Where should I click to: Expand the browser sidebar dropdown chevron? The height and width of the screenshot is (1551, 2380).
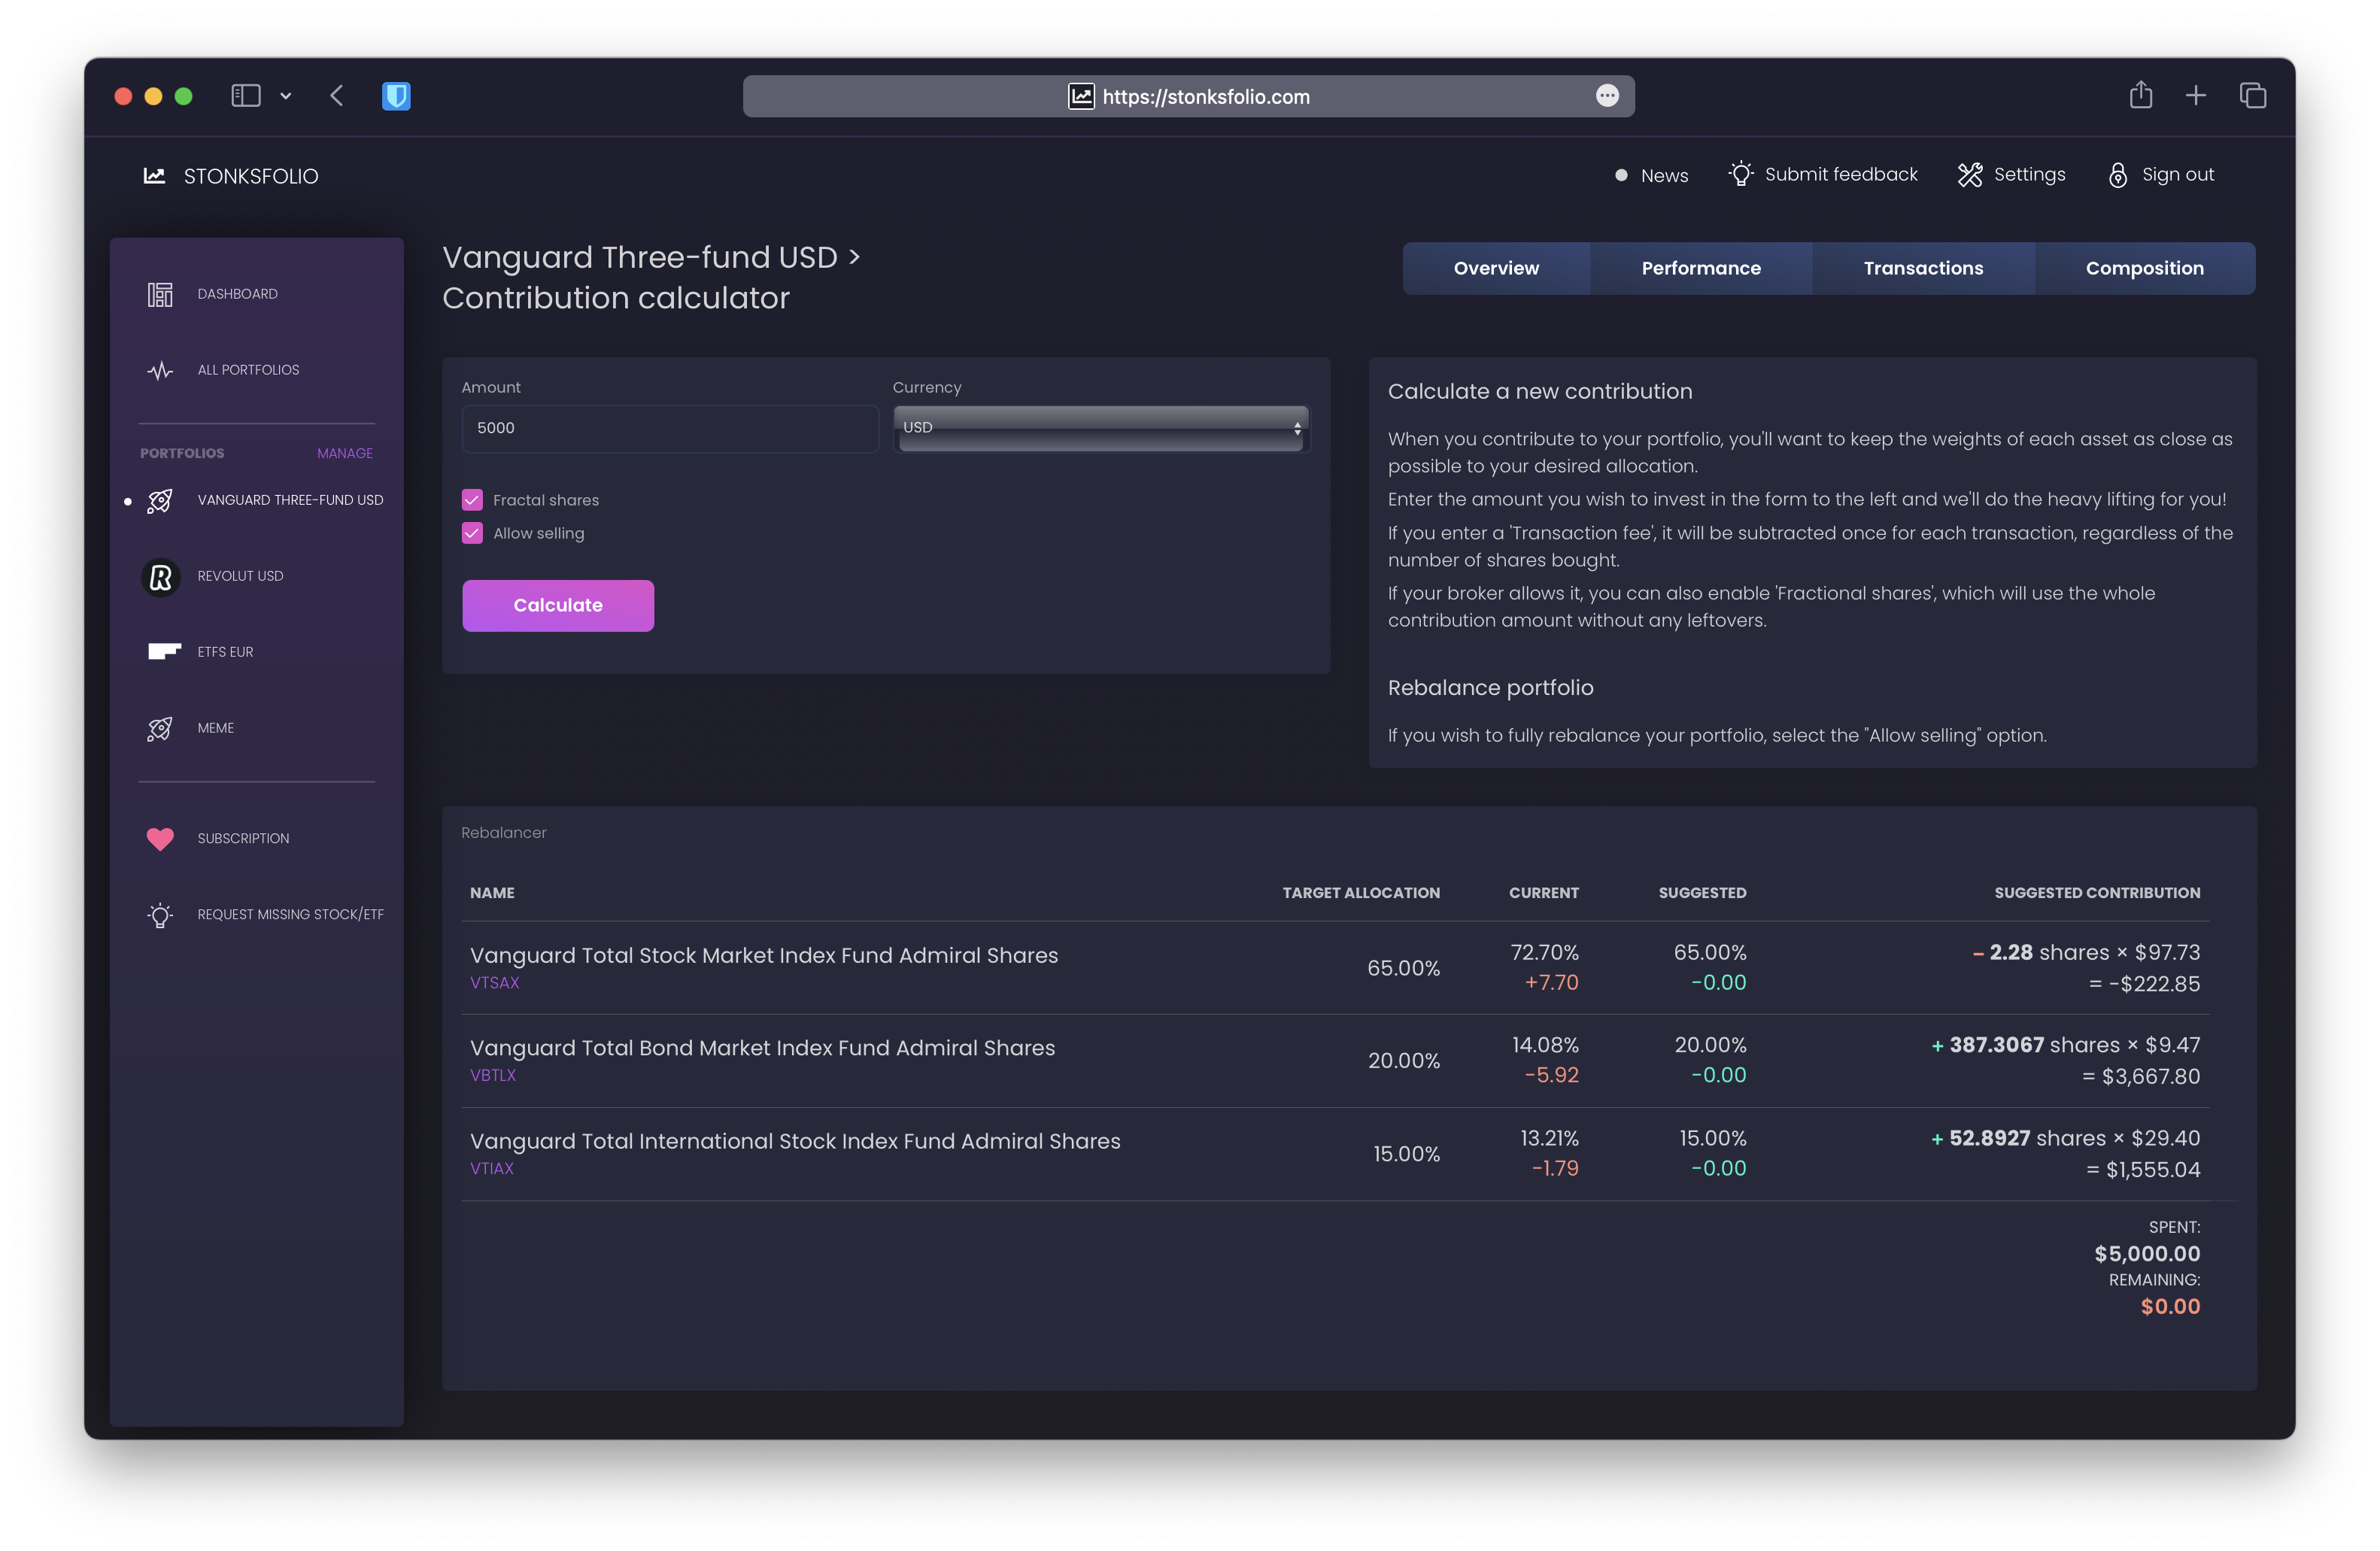[286, 96]
